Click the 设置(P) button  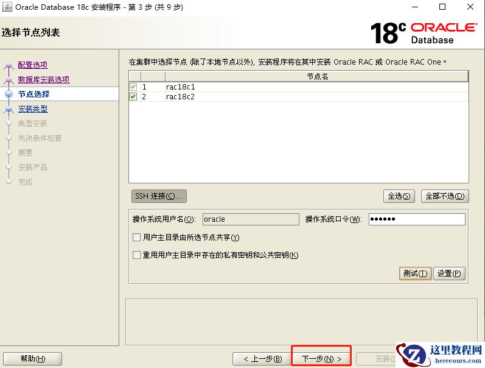(449, 274)
